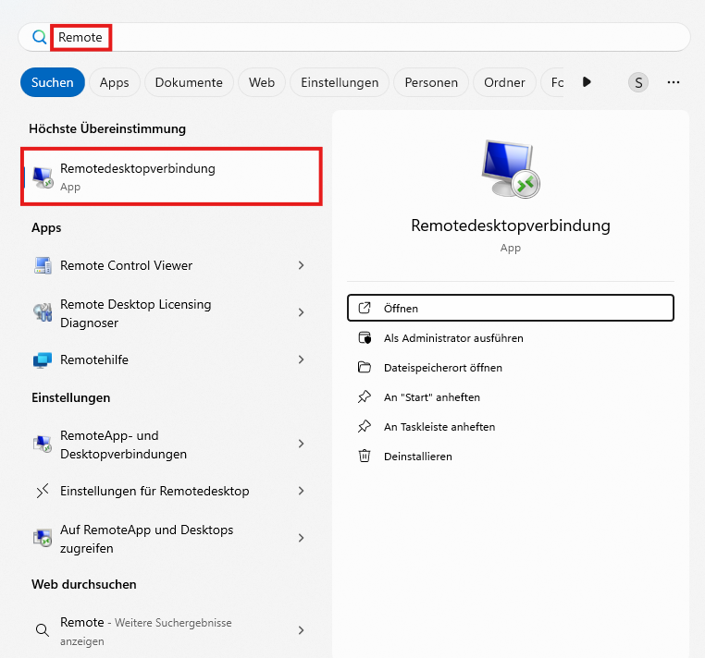This screenshot has height=658, width=705.
Task: Choose Dateispeicherort öffnen
Action: (511, 368)
